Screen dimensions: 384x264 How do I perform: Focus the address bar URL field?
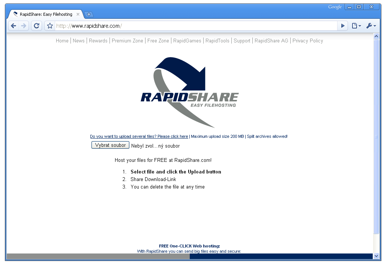[x=196, y=26]
